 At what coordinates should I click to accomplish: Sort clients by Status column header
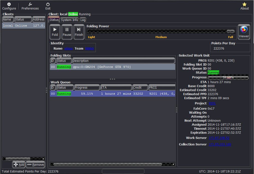tap(23, 20)
